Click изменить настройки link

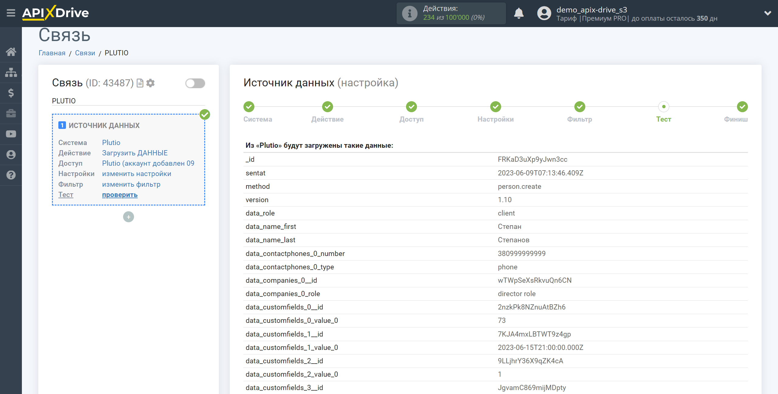click(137, 174)
